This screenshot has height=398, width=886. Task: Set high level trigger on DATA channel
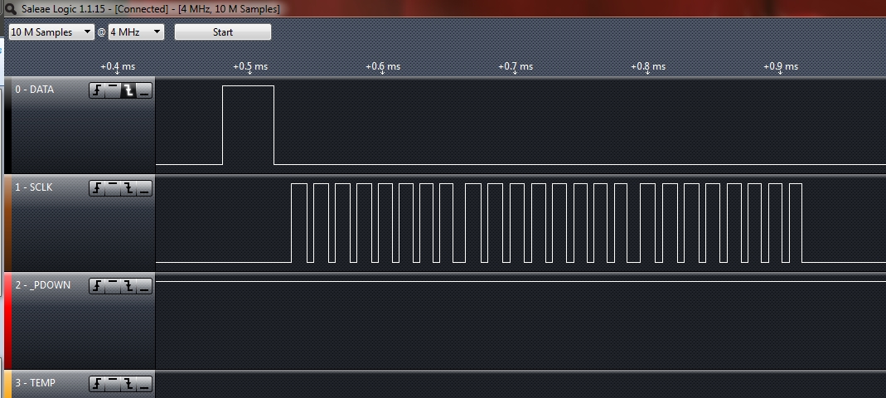[x=113, y=90]
